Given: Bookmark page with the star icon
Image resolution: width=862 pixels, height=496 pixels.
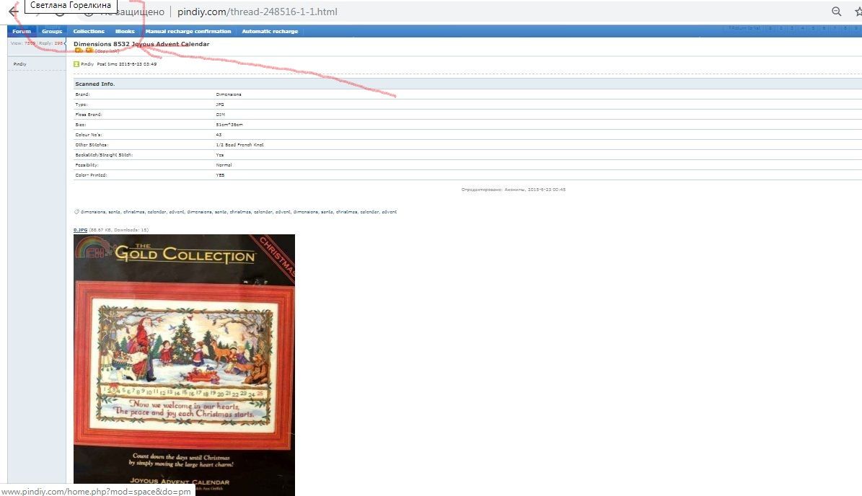Looking at the screenshot, I should tap(857, 12).
